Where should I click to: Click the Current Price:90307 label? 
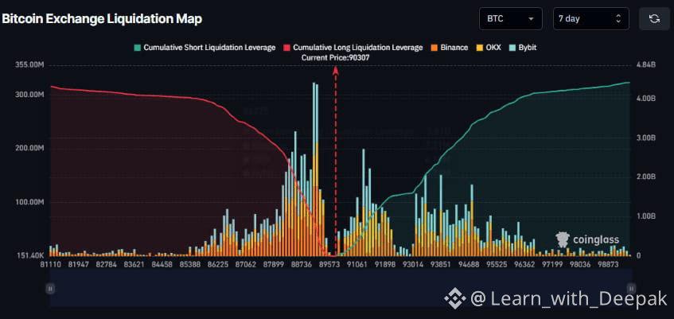(336, 57)
